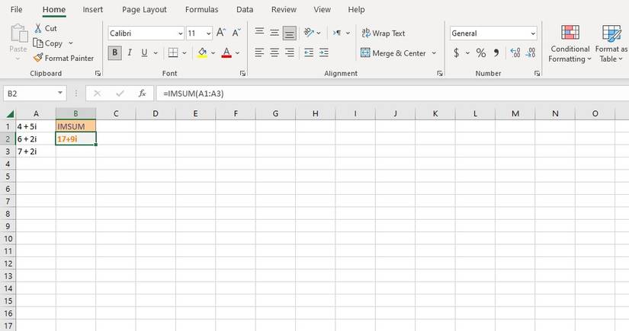Activate the Format Painter brush

pyautogui.click(x=38, y=58)
